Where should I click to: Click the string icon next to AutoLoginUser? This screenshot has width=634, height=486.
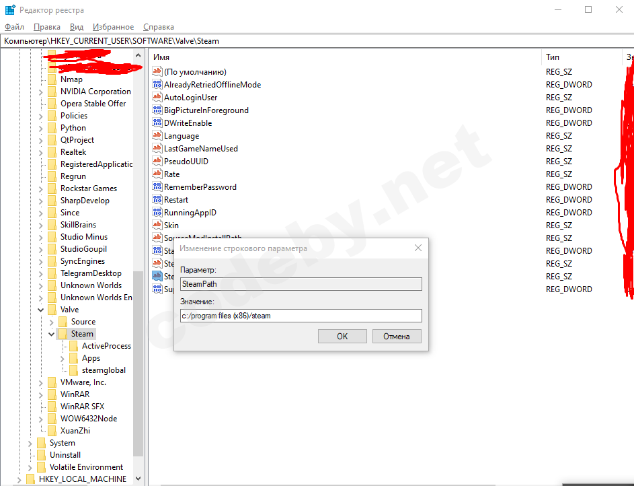pos(157,97)
